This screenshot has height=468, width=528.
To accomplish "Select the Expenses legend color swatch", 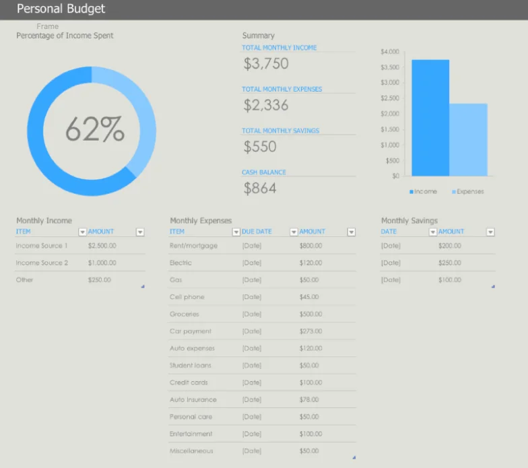I will (x=454, y=192).
